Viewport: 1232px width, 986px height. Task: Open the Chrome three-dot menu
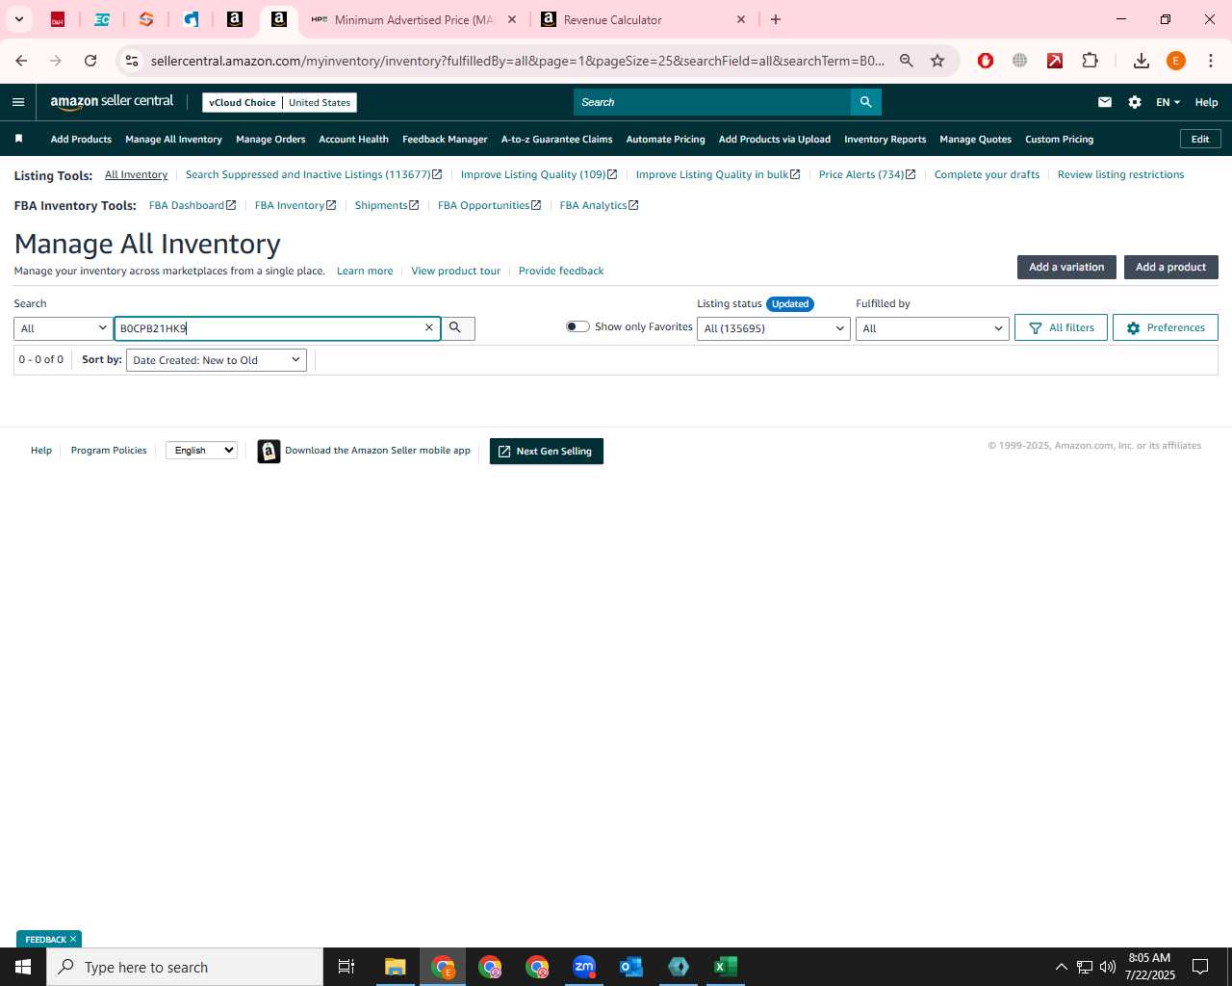[1211, 61]
